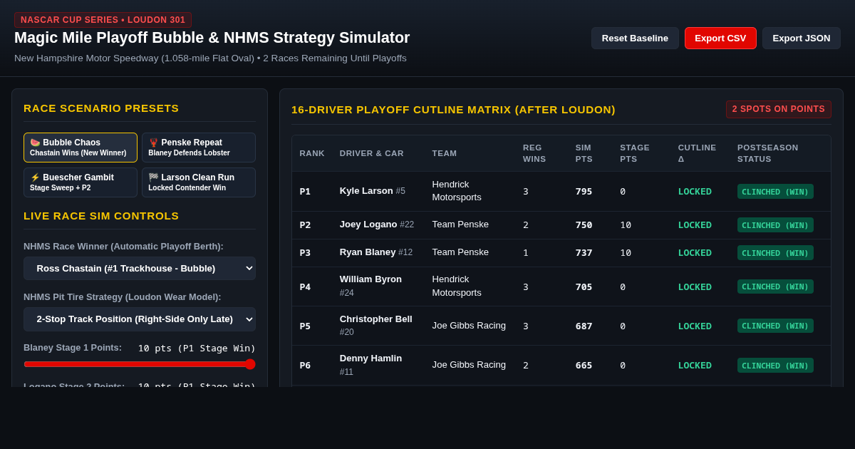Click the lobster icon on Penske Repeat preset
Screen dimensions: 855x449
(x=153, y=143)
